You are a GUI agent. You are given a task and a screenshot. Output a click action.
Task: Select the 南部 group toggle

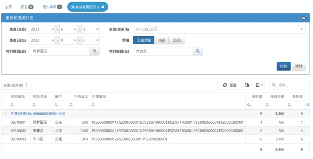162,40
